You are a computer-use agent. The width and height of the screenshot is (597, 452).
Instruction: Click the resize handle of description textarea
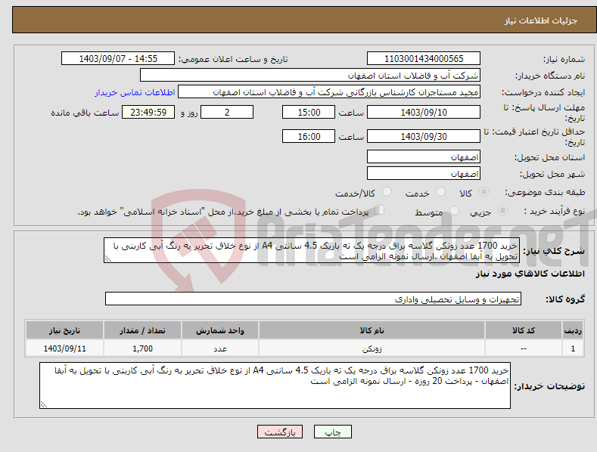pyautogui.click(x=108, y=259)
